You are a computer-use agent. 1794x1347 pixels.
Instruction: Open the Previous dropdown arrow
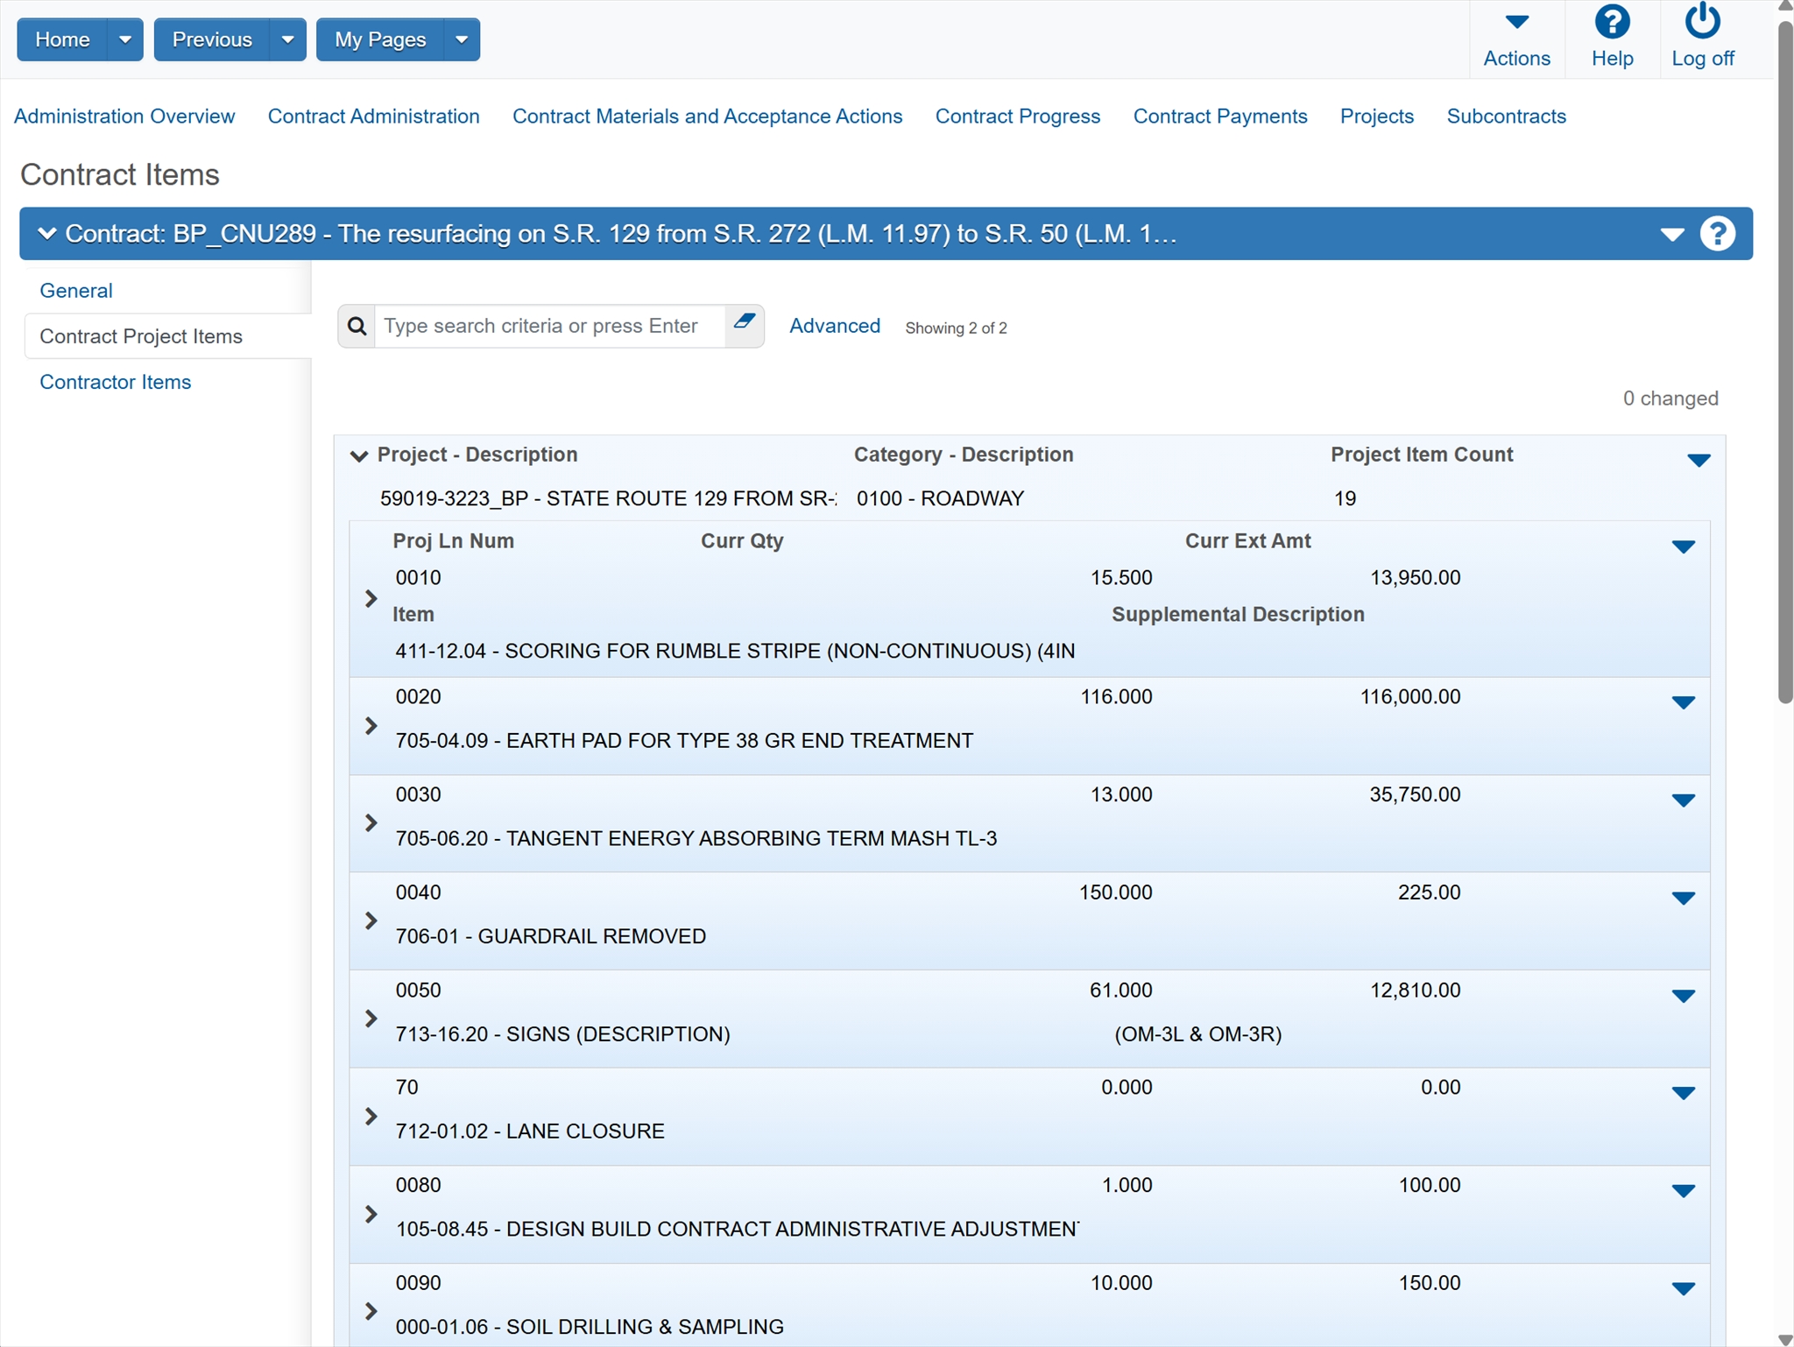tap(287, 39)
